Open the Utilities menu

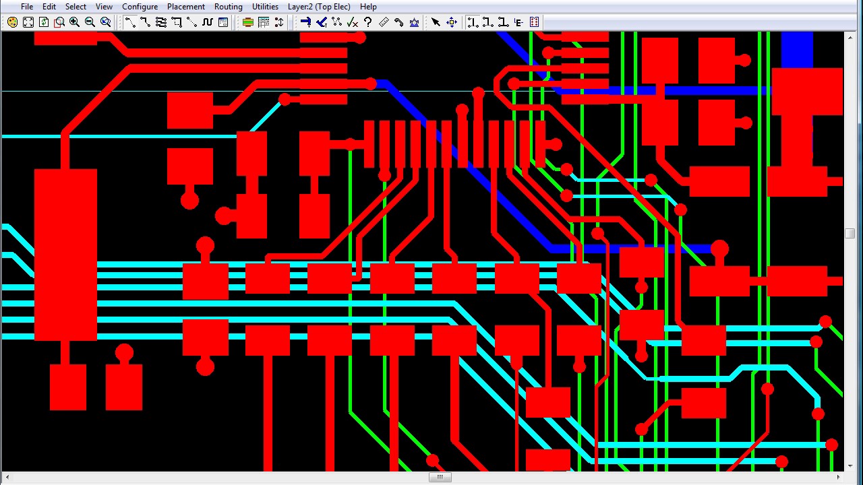pos(265,7)
